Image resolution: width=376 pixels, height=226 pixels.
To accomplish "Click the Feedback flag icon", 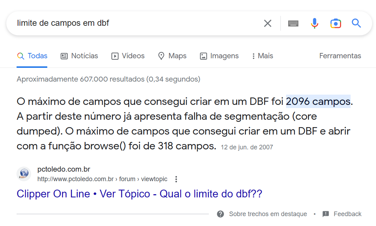I will 326,214.
